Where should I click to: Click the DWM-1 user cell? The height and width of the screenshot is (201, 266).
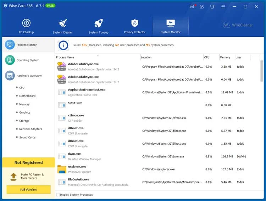[x=242, y=156]
